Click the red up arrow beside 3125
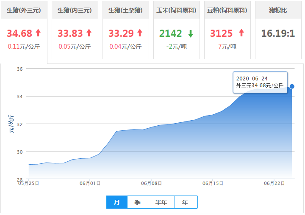 pyautogui.click(x=241, y=33)
